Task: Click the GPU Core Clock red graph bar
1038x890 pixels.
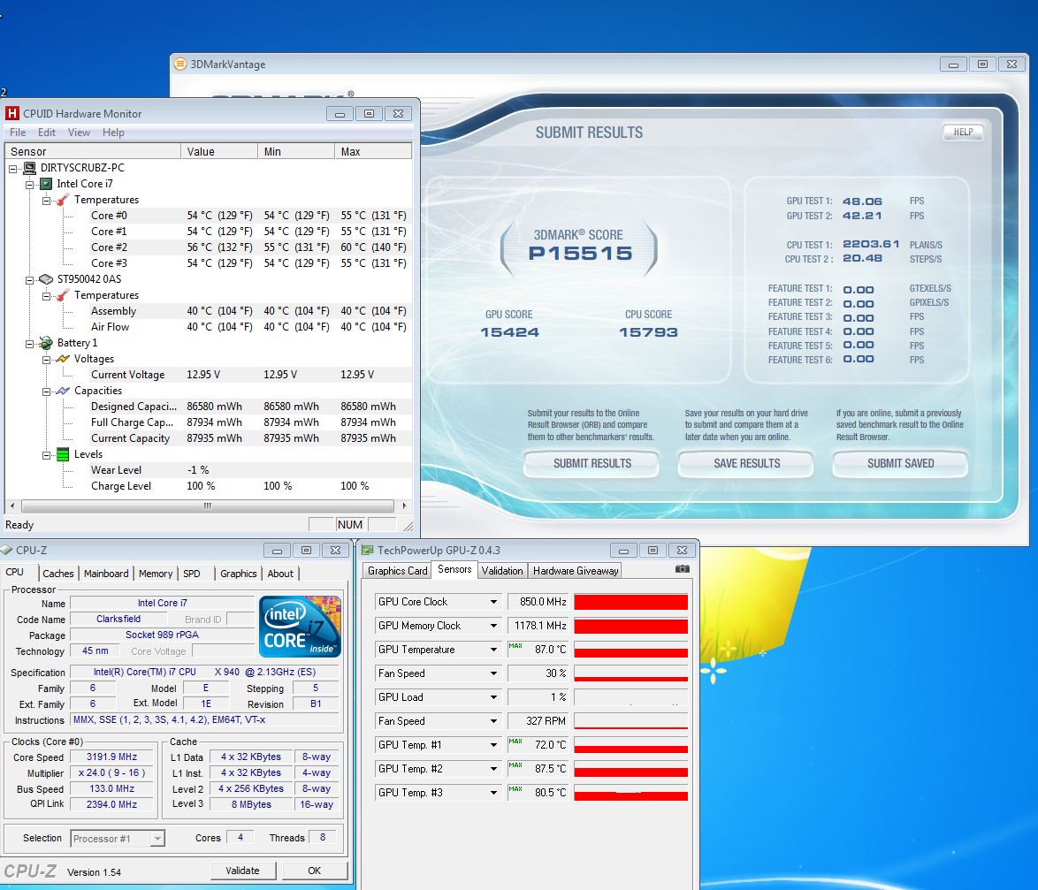Action: (x=631, y=602)
